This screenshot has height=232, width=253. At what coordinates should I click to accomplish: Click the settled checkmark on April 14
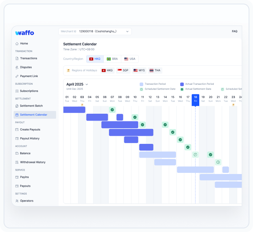[x=165, y=125]
